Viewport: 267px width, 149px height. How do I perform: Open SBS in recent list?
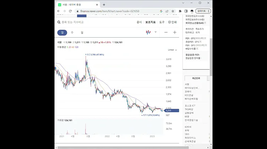(x=187, y=134)
